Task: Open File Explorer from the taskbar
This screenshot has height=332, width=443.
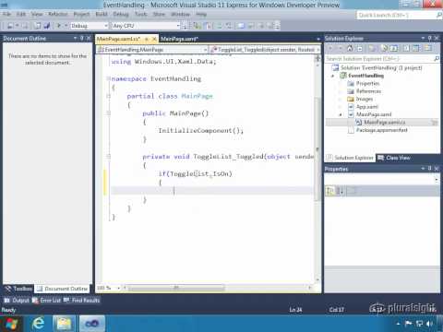Action: pyautogui.click(x=64, y=324)
